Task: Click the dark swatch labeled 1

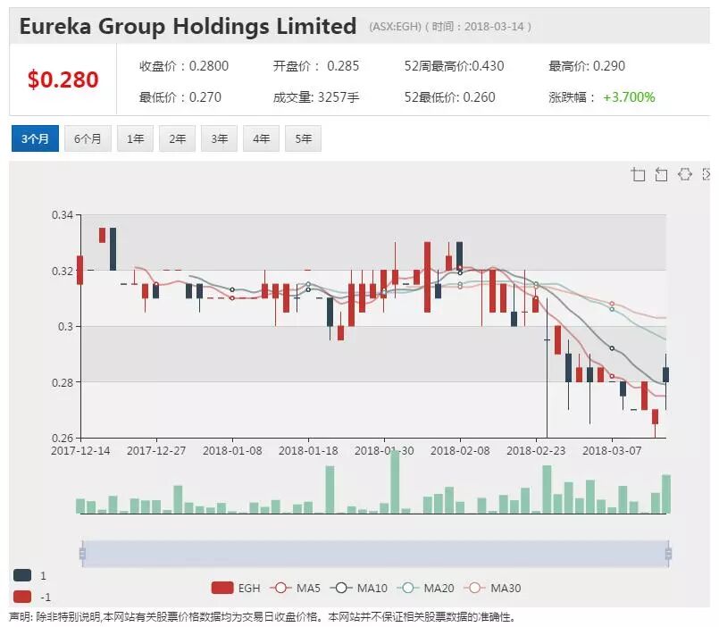Action: (22, 575)
